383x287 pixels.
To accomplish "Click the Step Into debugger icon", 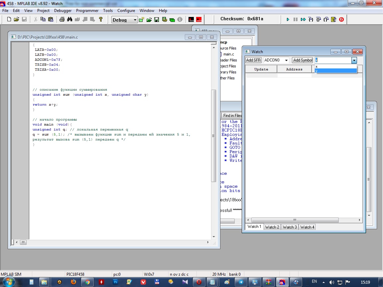I will click(311, 19).
